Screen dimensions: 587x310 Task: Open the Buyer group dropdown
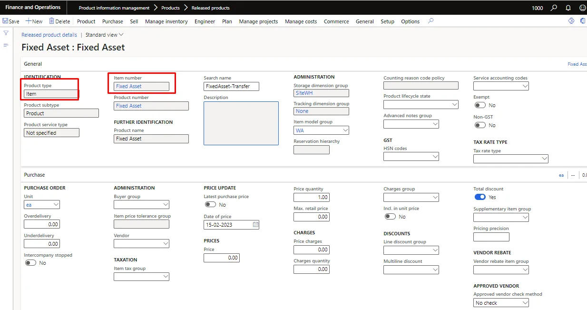pos(166,205)
